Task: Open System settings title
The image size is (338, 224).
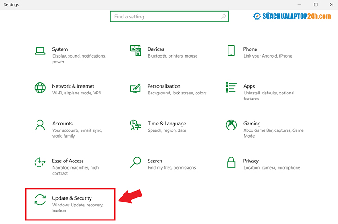Action: point(59,49)
